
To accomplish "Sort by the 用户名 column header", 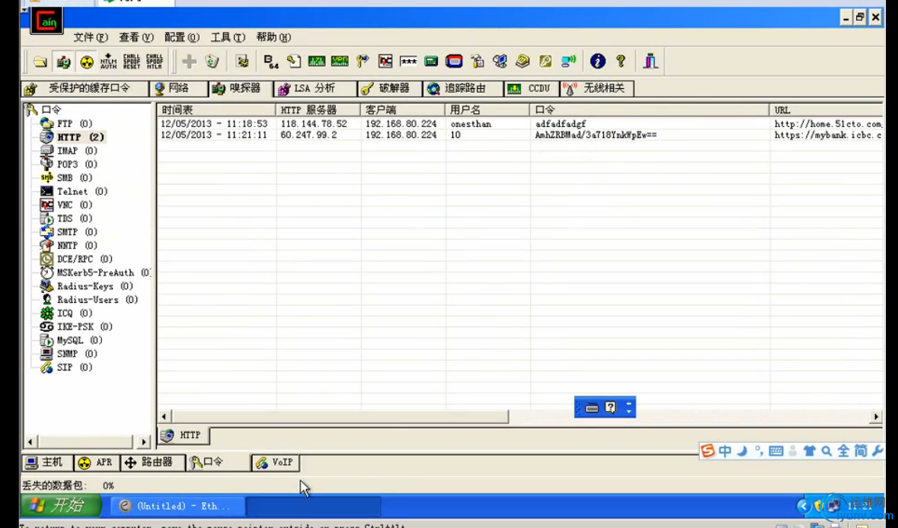I will coord(488,110).
